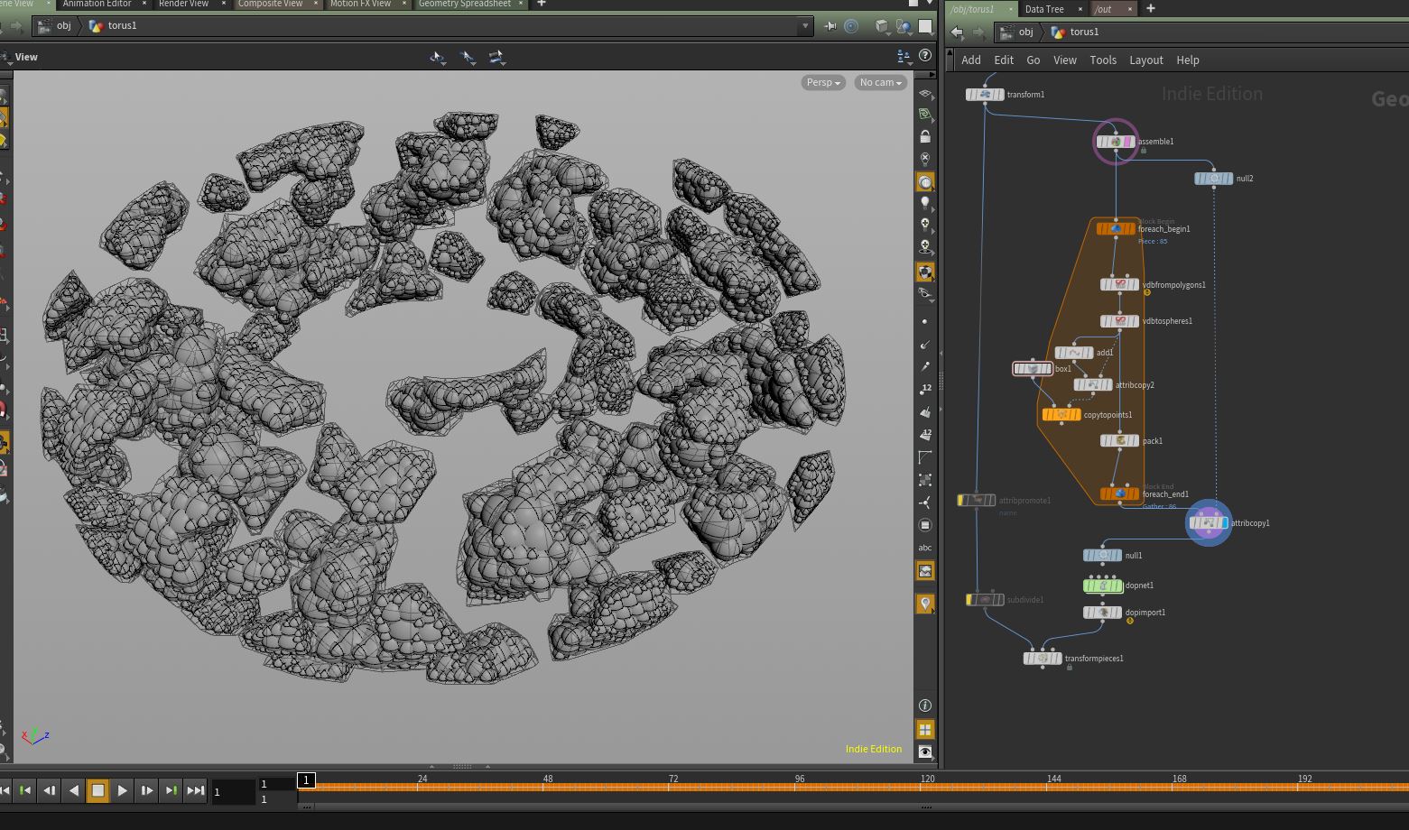Image resolution: width=1409 pixels, height=830 pixels.
Task: Click the viewport help question mark icon
Action: pos(925,56)
